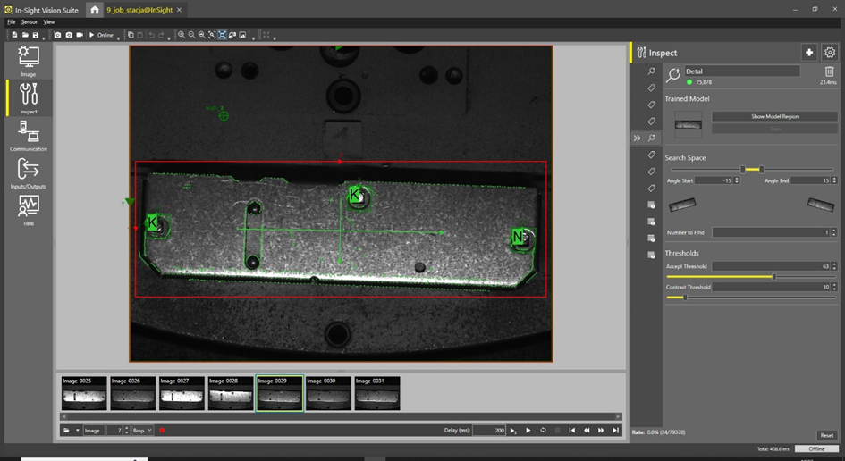Click the Save Job floppy icon

36,35
